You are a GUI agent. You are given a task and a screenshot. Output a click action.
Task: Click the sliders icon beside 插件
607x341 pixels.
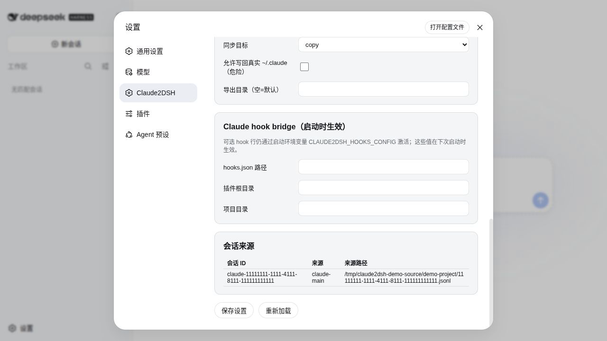[x=129, y=114]
